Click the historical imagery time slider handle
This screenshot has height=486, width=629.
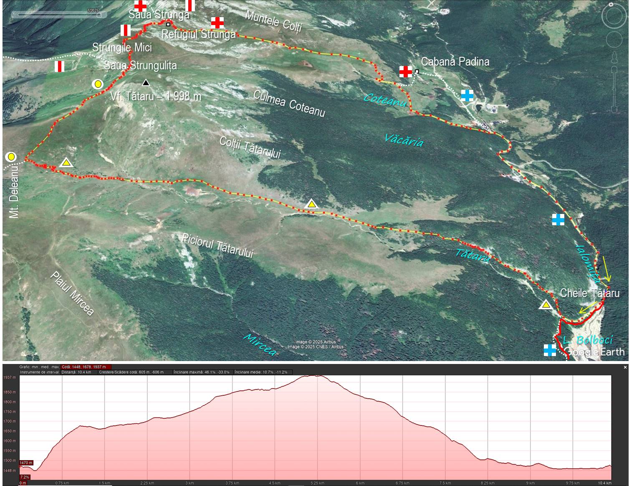click(x=99, y=15)
